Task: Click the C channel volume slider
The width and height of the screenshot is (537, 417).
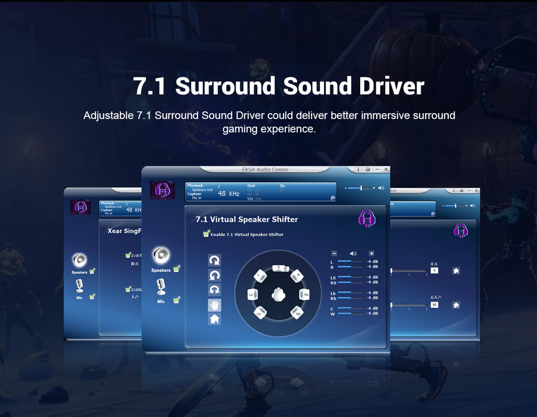Action: click(350, 308)
